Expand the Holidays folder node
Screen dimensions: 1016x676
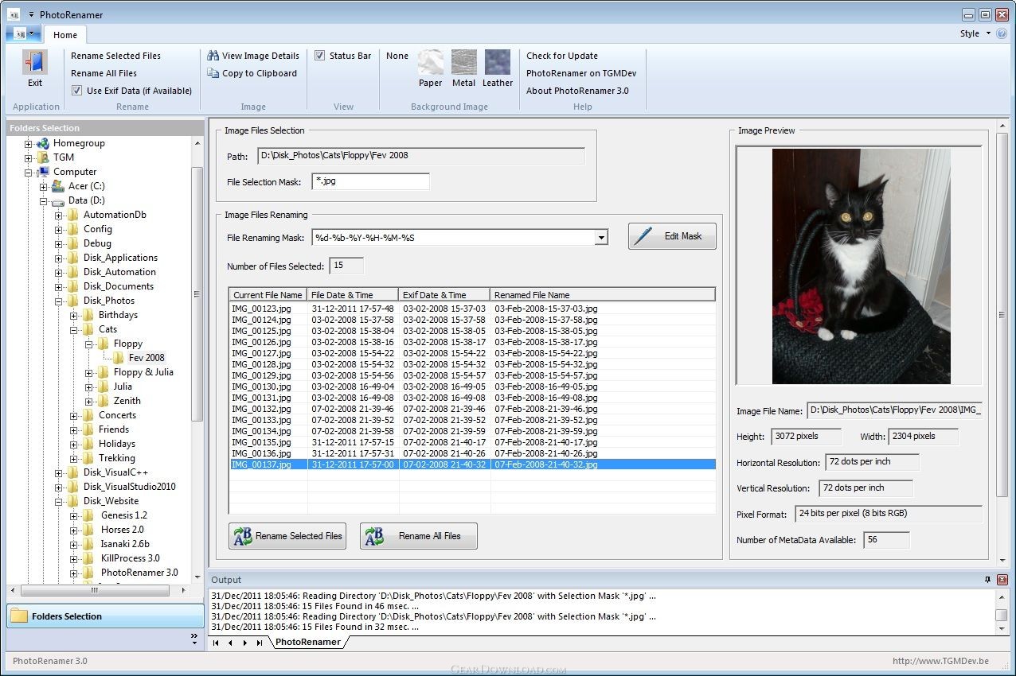pos(74,445)
